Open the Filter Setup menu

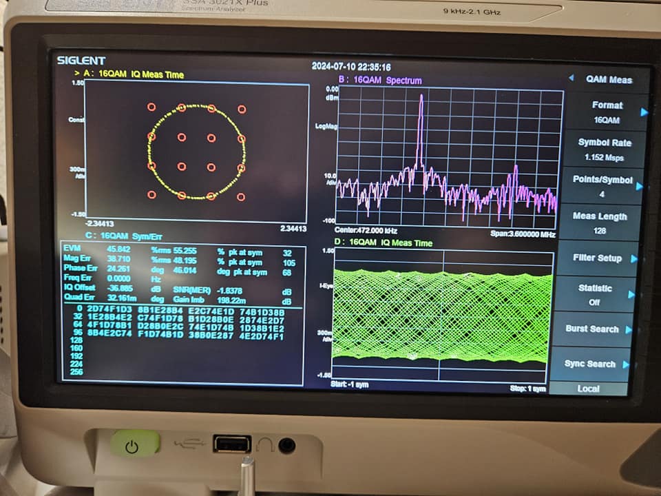[x=598, y=258]
